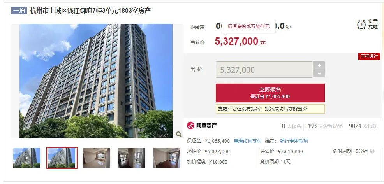This screenshot has width=384, height=184.
Task: Click the 阿里资产 logo icon
Action: [x=190, y=126]
